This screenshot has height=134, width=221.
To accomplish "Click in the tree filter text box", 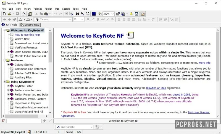I will coord(24,121).
